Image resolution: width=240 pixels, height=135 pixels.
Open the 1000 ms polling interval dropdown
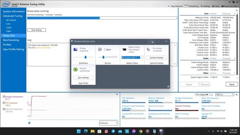(225, 94)
